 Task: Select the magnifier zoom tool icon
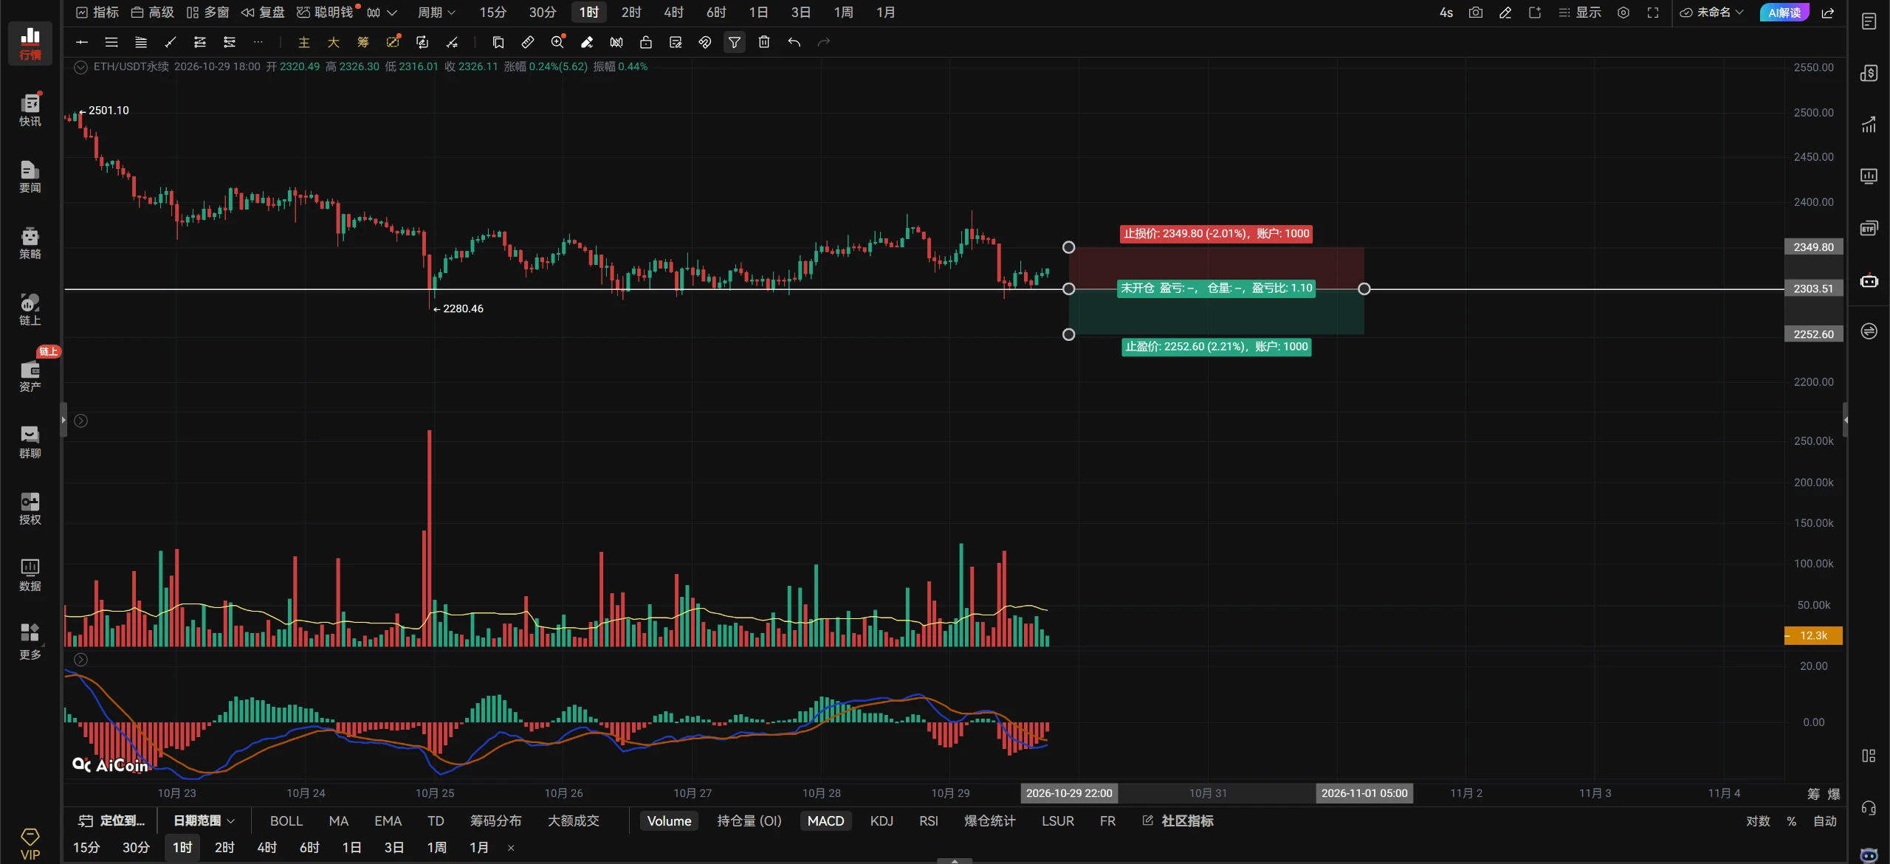tap(557, 42)
